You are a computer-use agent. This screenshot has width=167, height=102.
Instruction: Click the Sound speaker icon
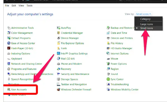(x=108, y=74)
